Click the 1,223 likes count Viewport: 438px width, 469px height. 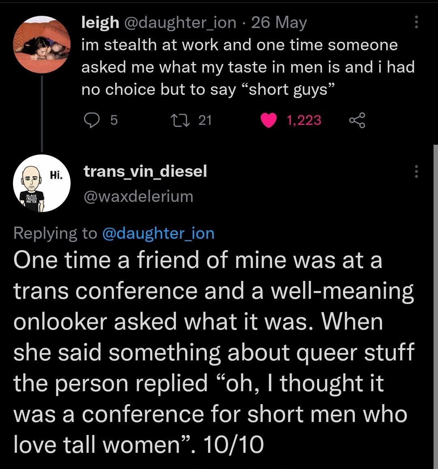304,120
